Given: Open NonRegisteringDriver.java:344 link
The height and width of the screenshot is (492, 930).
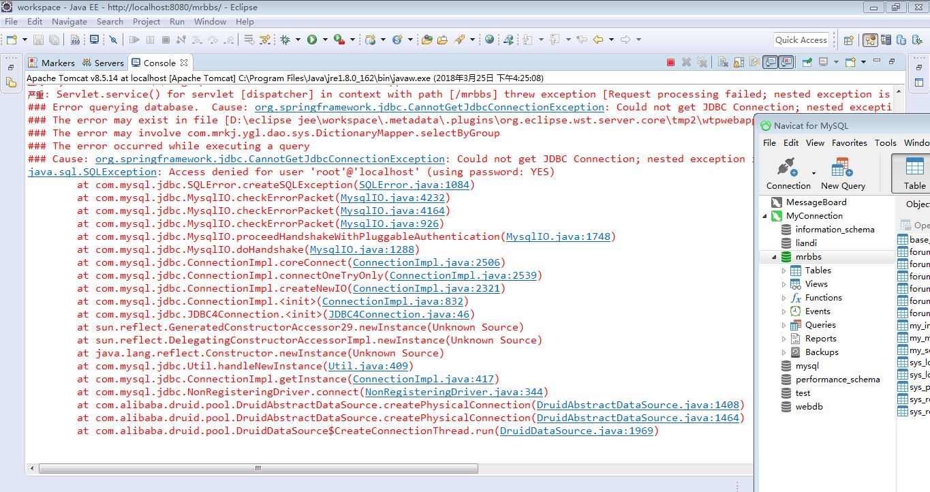Looking at the screenshot, I should tap(454, 392).
